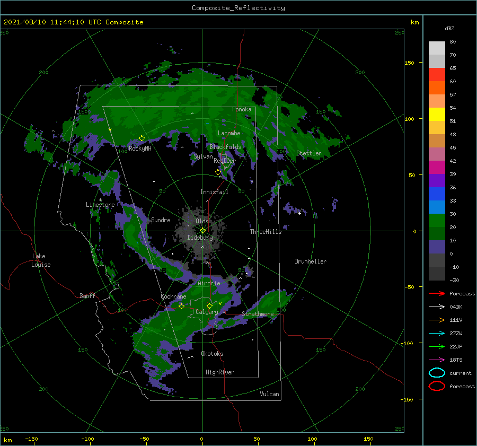Click the magenta 18TS arrow in legend

pos(437,360)
